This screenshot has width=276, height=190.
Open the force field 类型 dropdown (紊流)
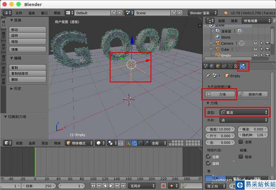pos(244,112)
